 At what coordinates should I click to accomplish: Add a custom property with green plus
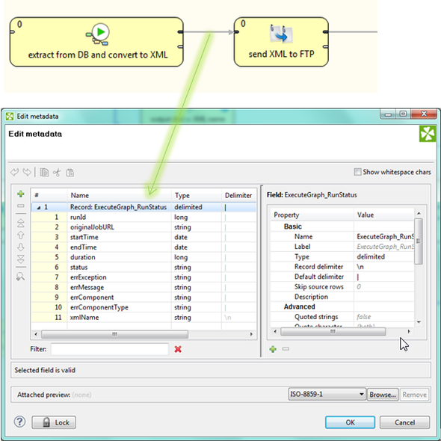273,349
